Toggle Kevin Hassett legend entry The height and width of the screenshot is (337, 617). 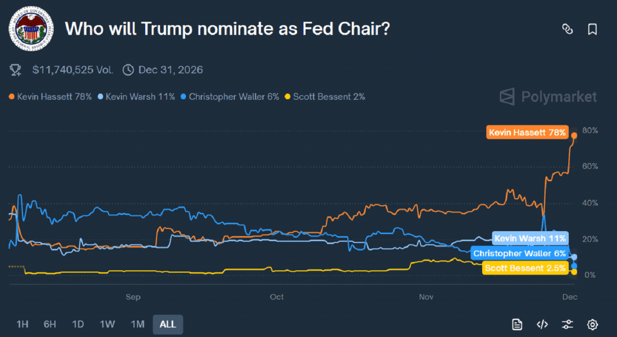click(51, 97)
